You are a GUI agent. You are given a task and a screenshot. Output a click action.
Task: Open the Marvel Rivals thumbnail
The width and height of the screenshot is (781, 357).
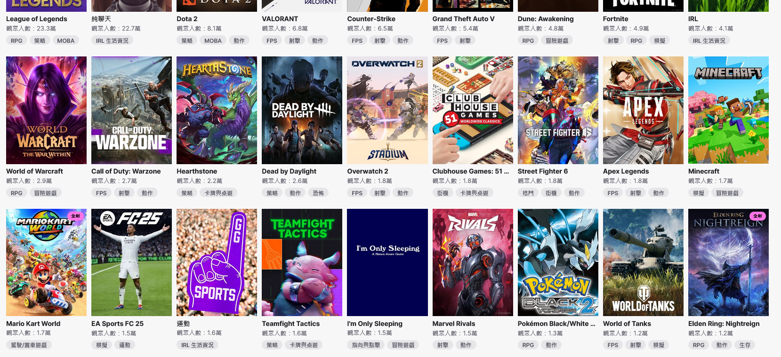(473, 262)
